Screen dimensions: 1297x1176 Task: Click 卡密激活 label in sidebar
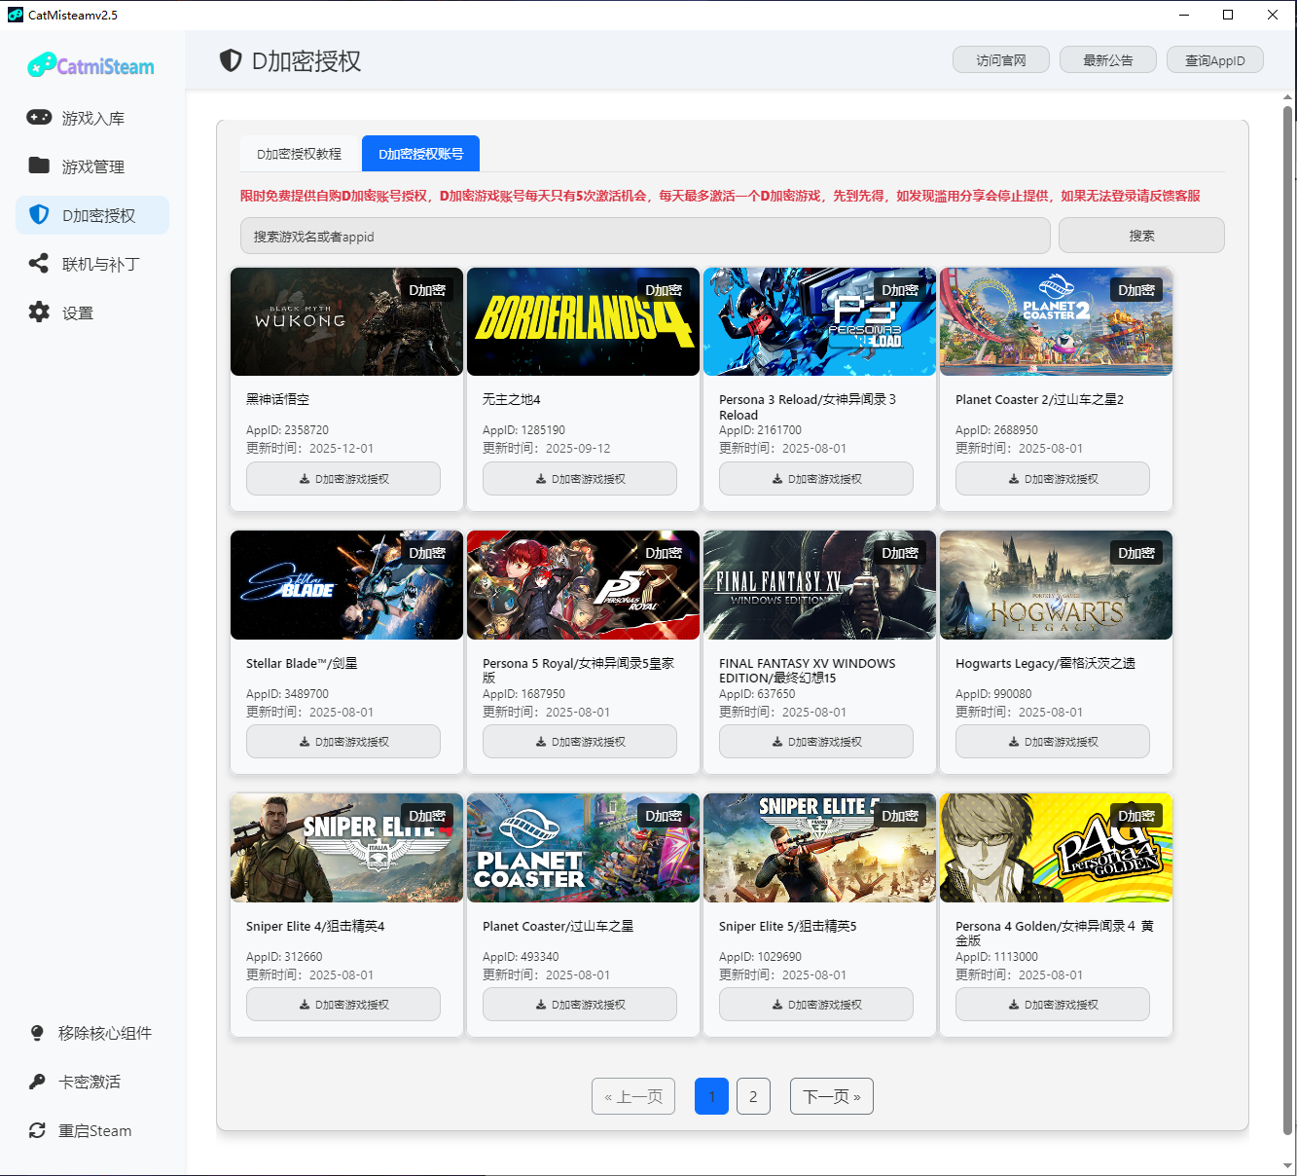(90, 1082)
